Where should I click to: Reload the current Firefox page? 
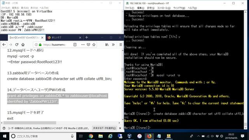17,45
